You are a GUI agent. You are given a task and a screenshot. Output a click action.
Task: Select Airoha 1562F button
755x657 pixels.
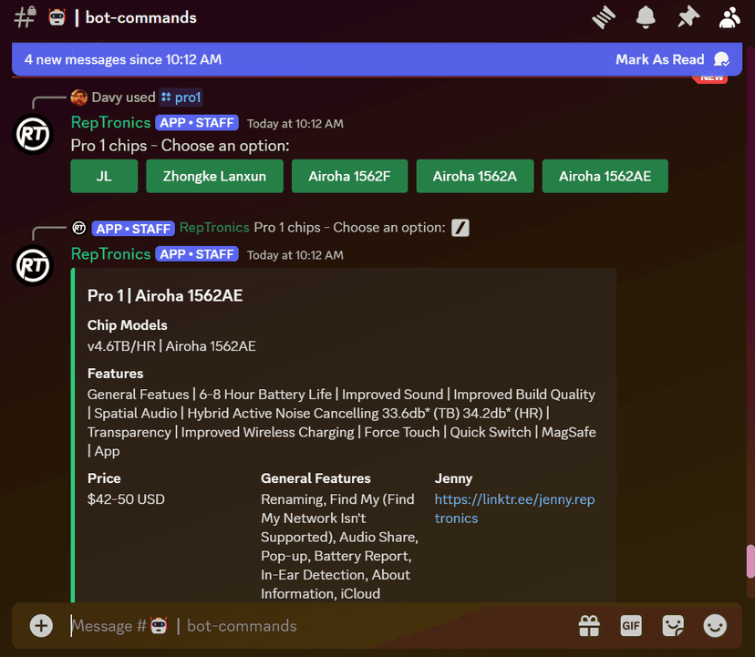point(349,176)
